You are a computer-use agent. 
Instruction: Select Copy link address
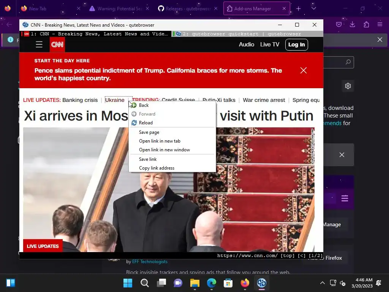click(x=172, y=168)
